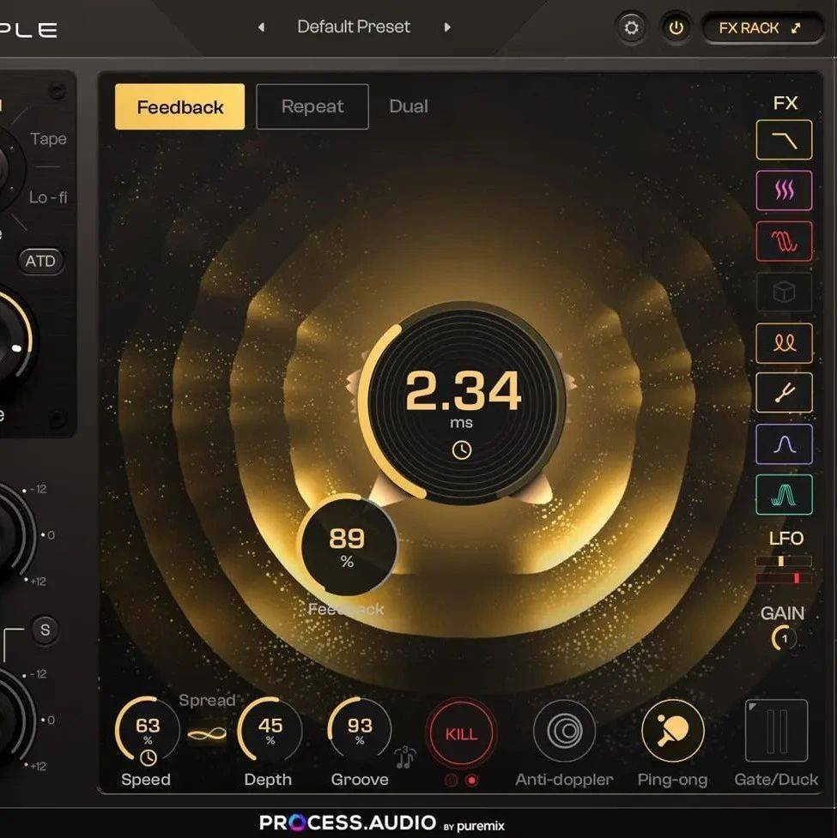Image resolution: width=837 pixels, height=838 pixels.
Task: Open plugin settings via the gear button
Action: pyautogui.click(x=631, y=27)
